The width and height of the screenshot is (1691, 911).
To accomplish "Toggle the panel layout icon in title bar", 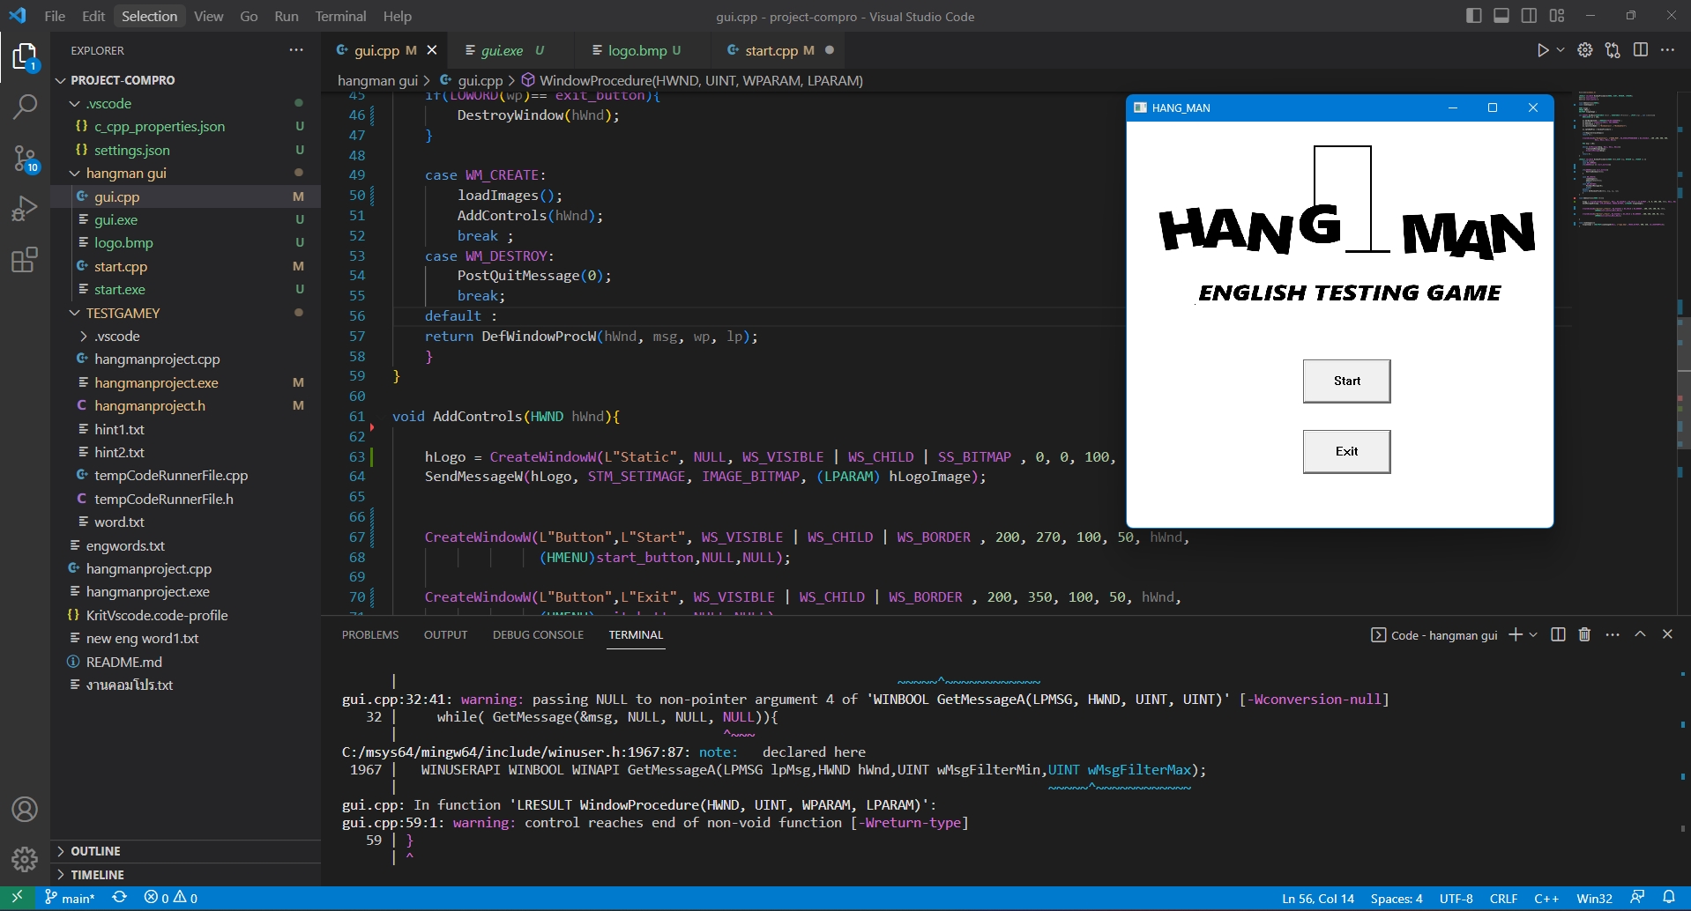I will pos(1501,15).
